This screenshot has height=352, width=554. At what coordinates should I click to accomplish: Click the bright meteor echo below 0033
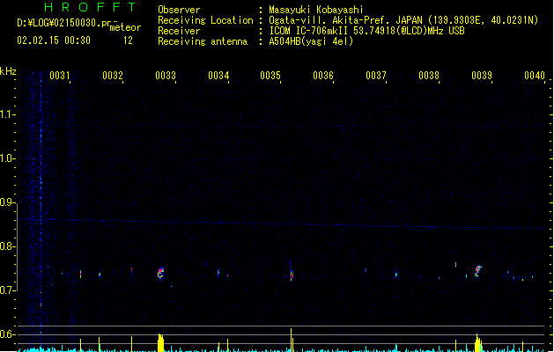(x=161, y=273)
